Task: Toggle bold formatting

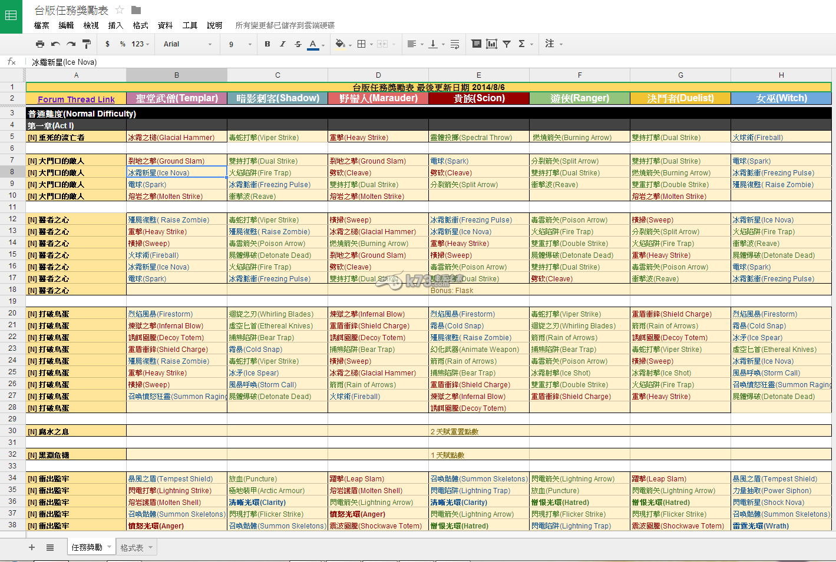Action: [267, 44]
